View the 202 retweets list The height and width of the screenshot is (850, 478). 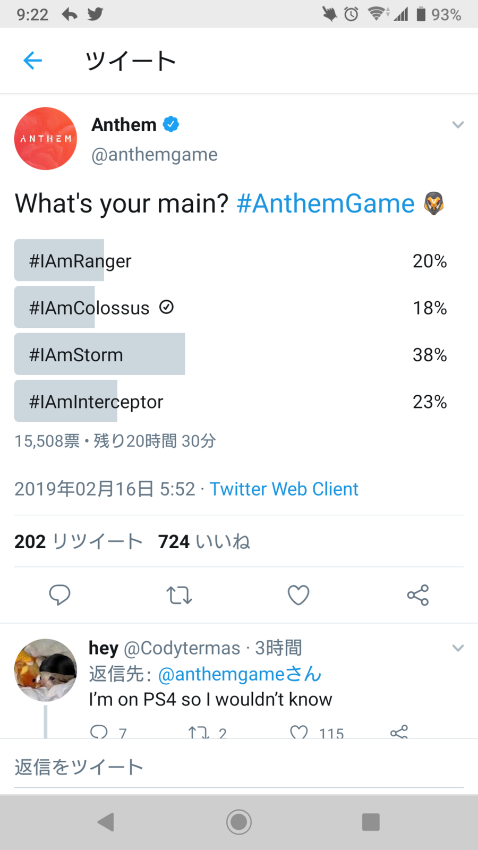(79, 541)
